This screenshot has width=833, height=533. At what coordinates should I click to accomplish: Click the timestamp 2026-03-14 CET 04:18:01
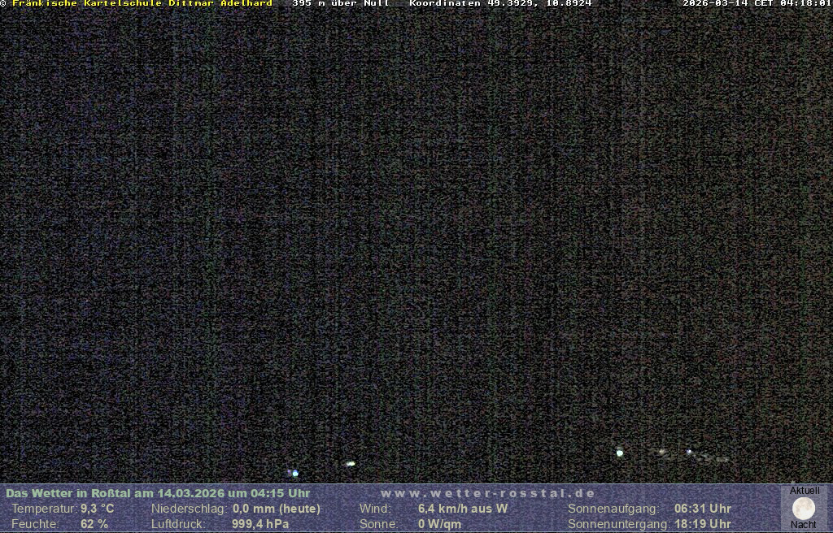pyautogui.click(x=757, y=3)
